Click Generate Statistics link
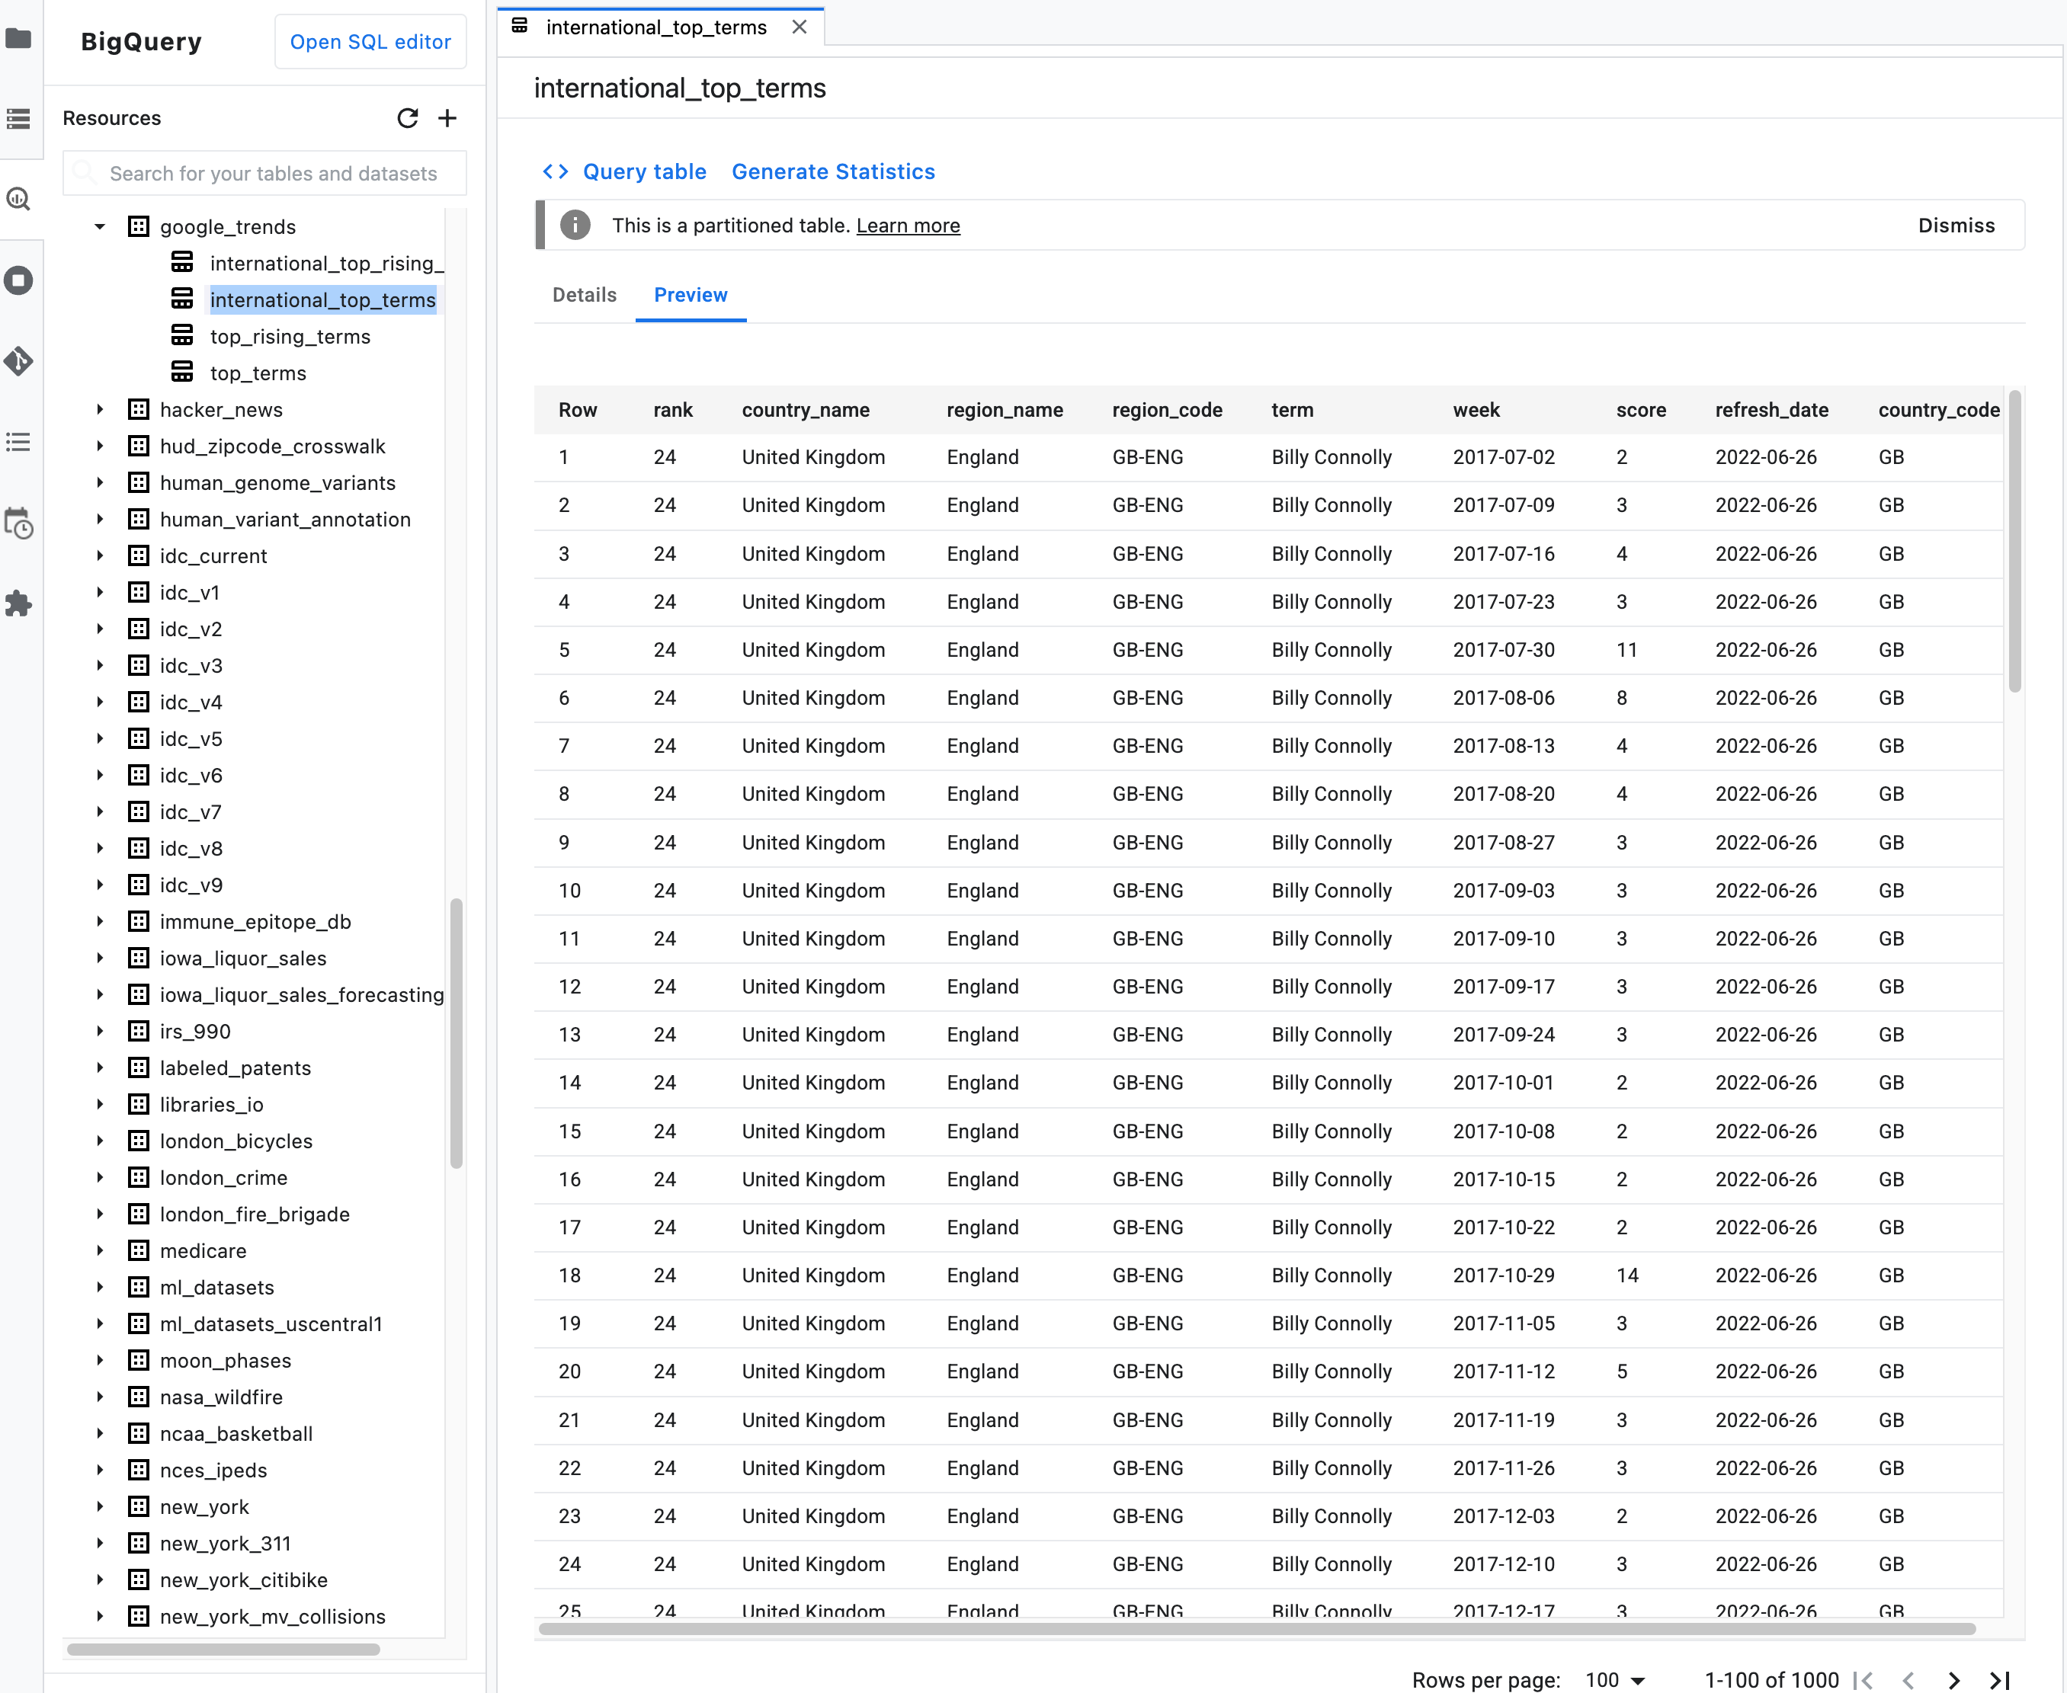Screen dimensions: 2067x1693 832,171
